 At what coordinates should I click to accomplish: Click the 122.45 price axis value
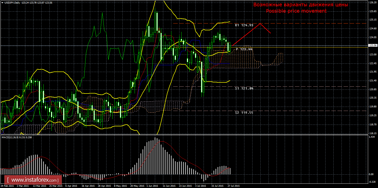[372, 63]
